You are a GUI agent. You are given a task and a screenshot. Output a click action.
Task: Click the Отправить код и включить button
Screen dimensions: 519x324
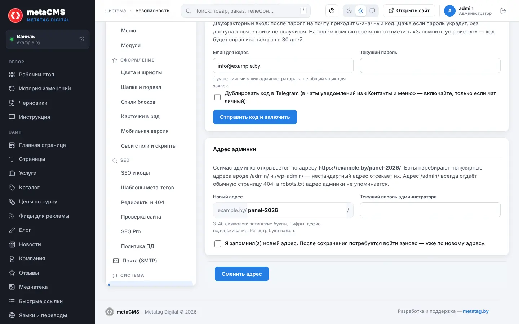coord(255,117)
